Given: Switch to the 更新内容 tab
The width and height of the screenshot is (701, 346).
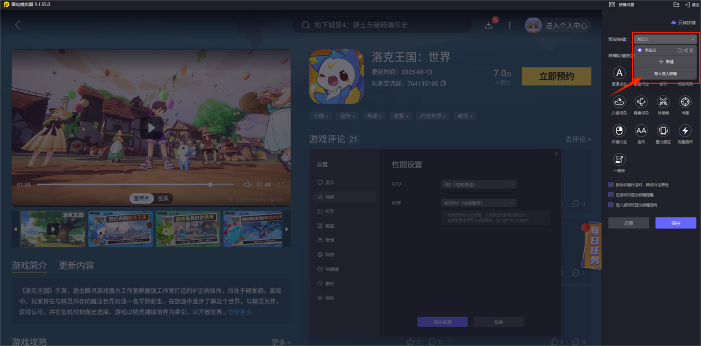Looking at the screenshot, I should click(x=76, y=265).
